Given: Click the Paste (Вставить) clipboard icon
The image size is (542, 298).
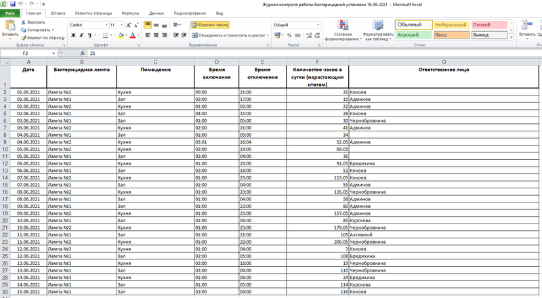Looking at the screenshot, I should [10, 25].
